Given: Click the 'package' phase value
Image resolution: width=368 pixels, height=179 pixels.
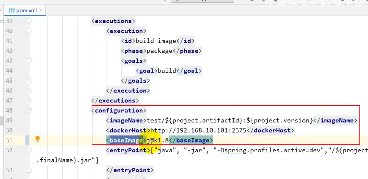Looking at the screenshot, I should pos(160,51).
